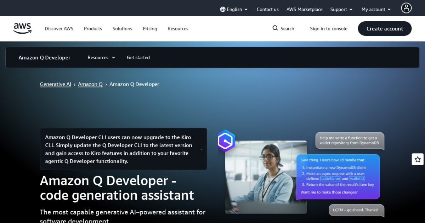Follow the Generative AI breadcrumb link
This screenshot has height=223, width=425.
click(x=55, y=84)
